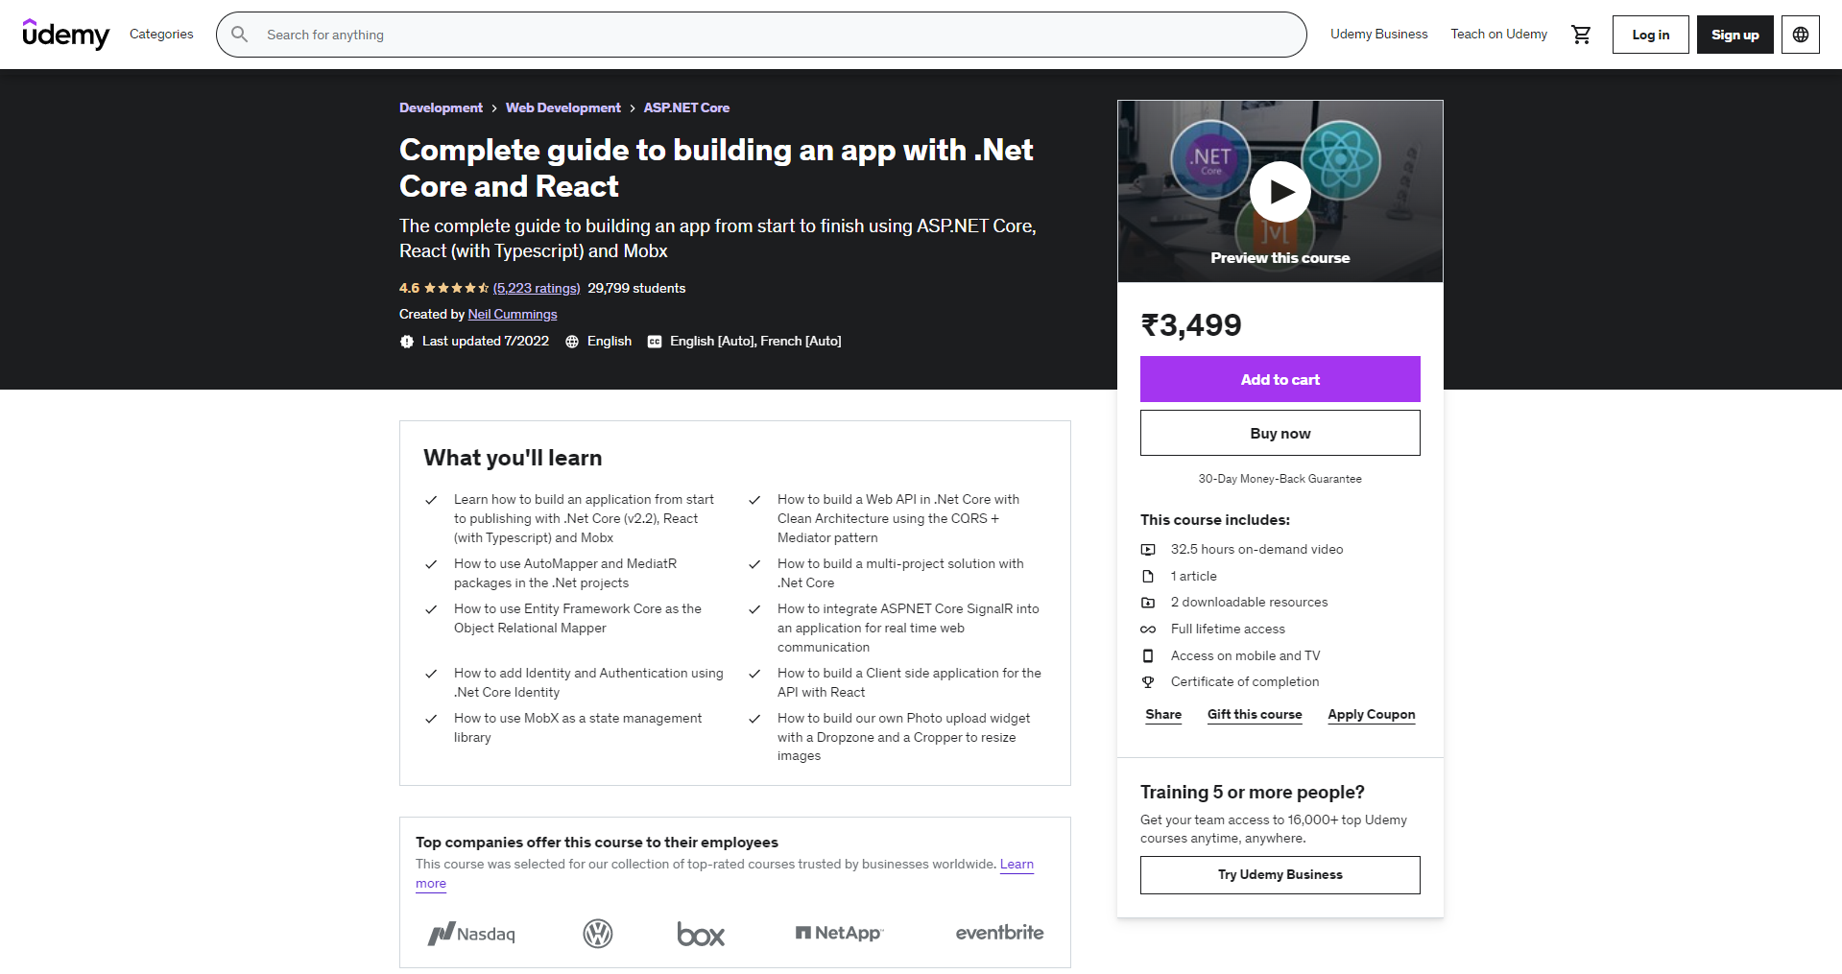Click the Sign up button
This screenshot has width=1842, height=974.
click(1735, 35)
